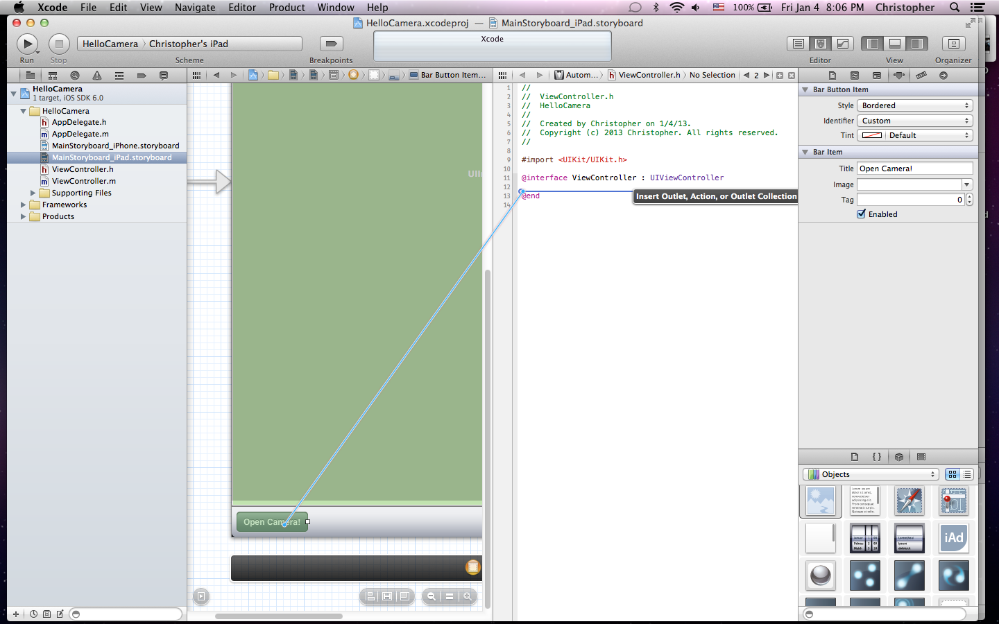
Task: Open the Window menu
Action: point(336,8)
